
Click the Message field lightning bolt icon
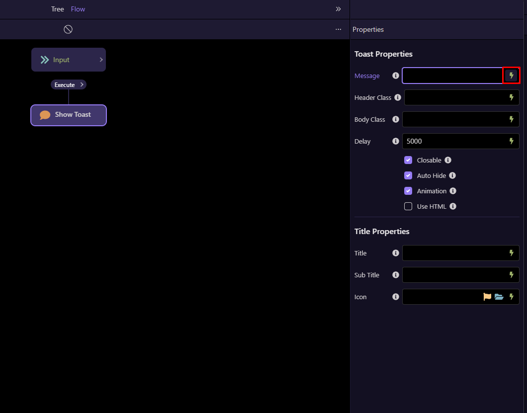pyautogui.click(x=511, y=76)
